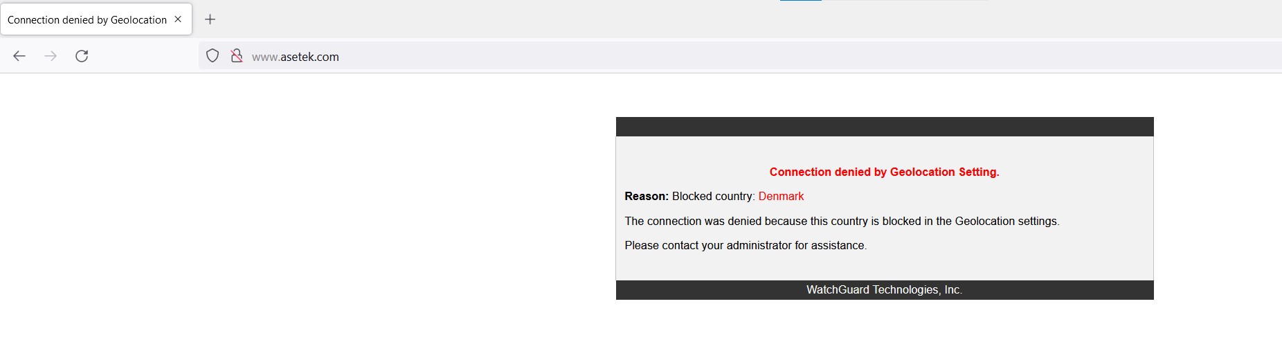Viewport: 1282px width, 351px height.
Task: Click the blank white page area left of message
Action: tap(305, 208)
